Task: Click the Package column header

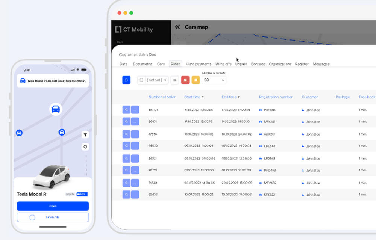Action: pos(343,97)
